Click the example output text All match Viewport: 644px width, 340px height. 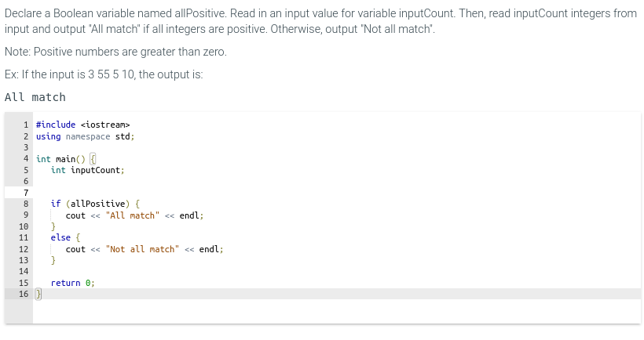(35, 97)
